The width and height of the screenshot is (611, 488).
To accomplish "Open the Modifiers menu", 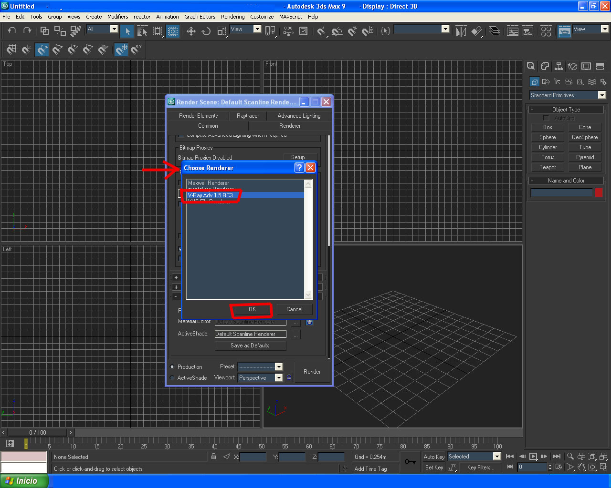I will point(117,17).
